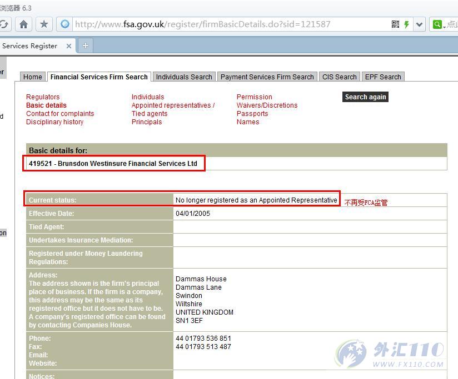Go to browser home page icon
The height and width of the screenshot is (379, 458).
(24, 24)
